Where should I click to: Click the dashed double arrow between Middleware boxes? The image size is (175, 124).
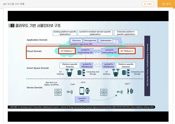[98, 65]
